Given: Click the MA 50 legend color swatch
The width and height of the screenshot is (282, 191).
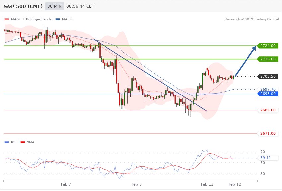Looking at the screenshot, I should pyautogui.click(x=58, y=19).
